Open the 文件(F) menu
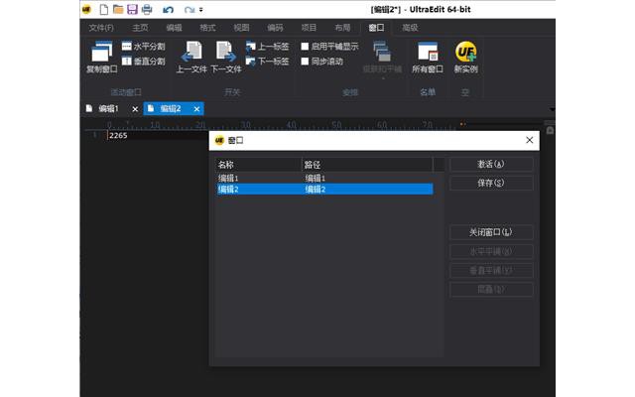 (x=101, y=28)
